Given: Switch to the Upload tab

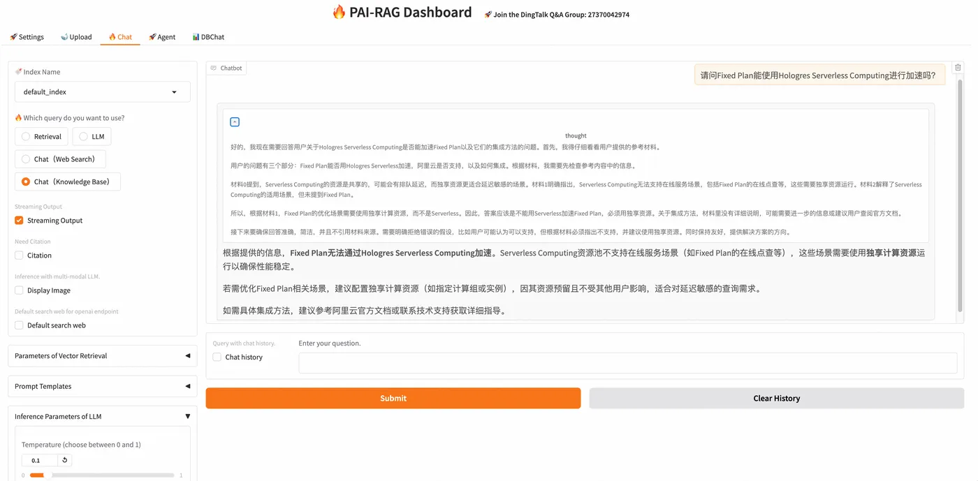Looking at the screenshot, I should [76, 37].
